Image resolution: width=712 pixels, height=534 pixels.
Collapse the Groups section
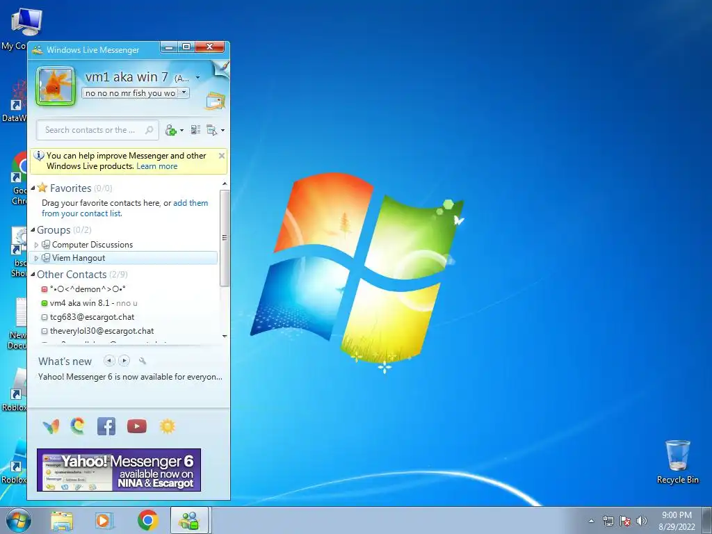(33, 229)
